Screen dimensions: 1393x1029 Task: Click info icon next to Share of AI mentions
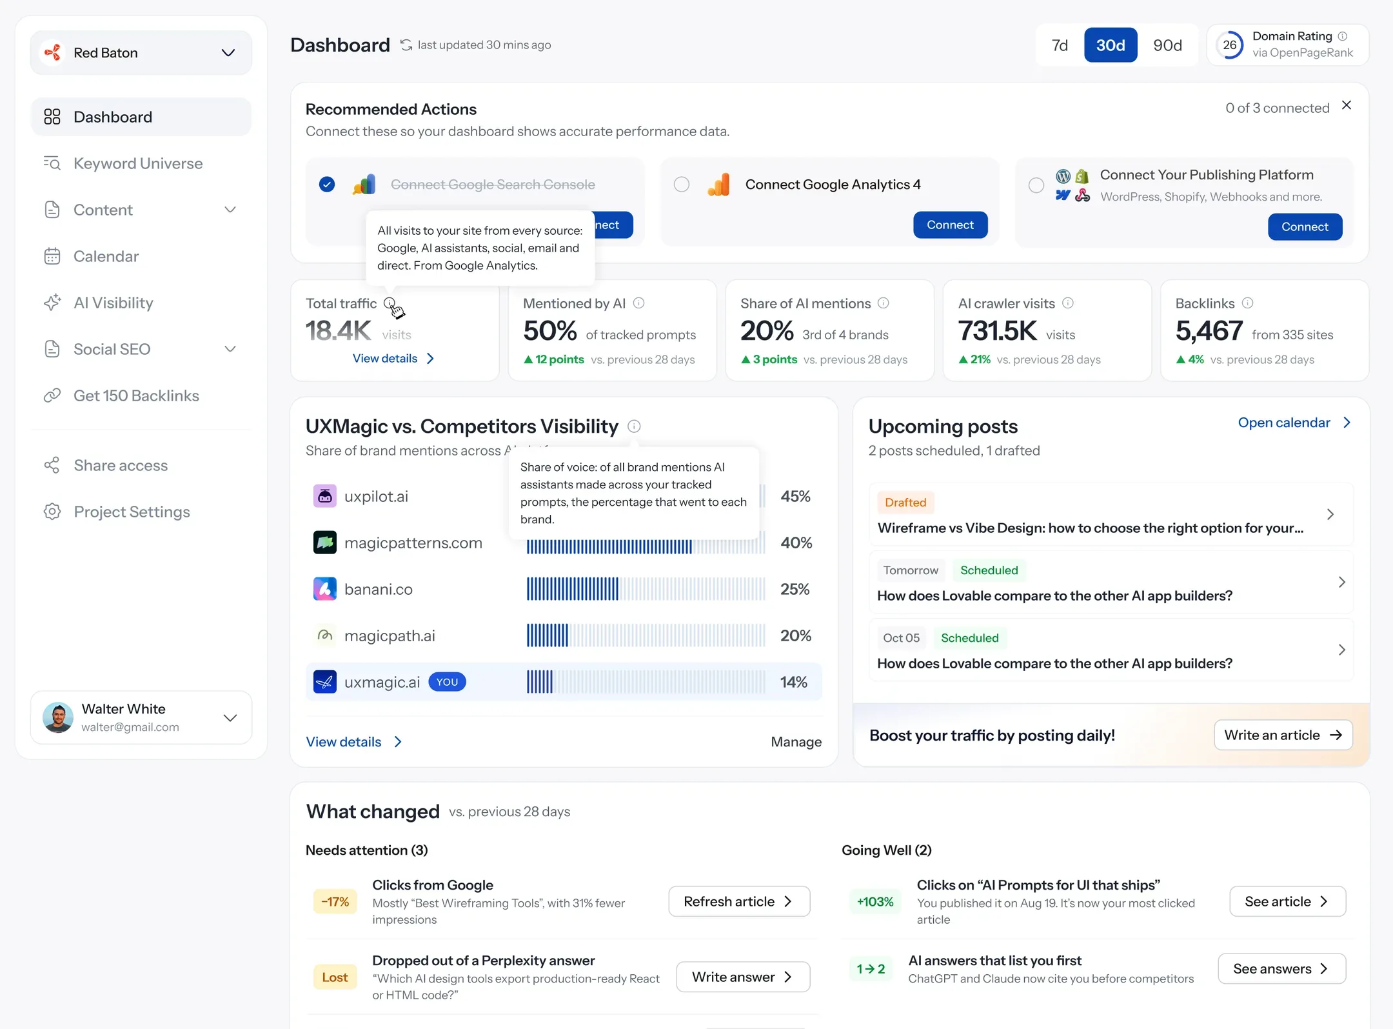pos(884,303)
